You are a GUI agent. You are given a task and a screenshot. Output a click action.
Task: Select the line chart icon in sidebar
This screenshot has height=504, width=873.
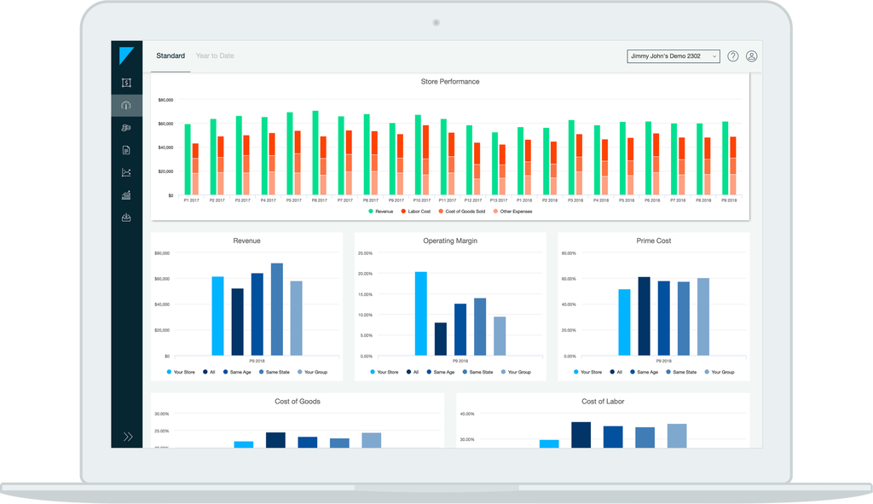coord(126,172)
